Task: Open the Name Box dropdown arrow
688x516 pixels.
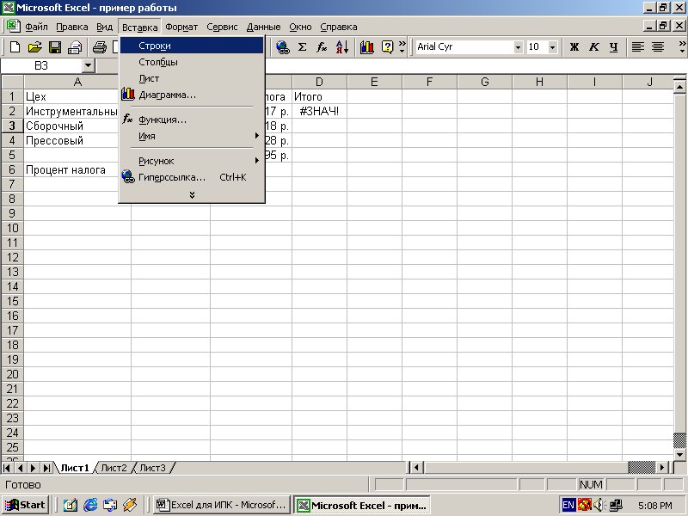Action: point(89,66)
